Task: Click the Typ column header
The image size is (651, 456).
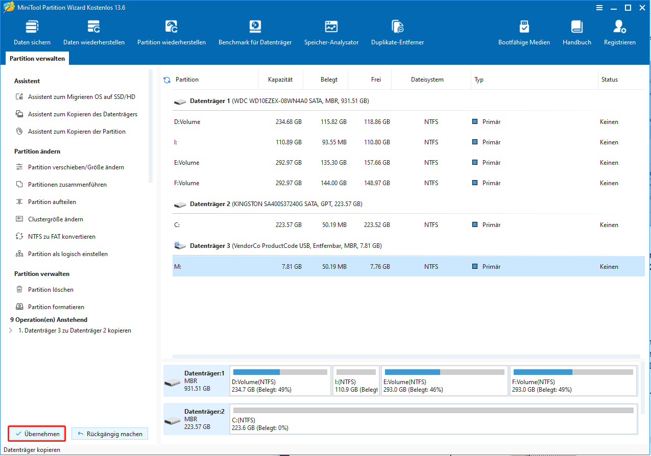Action: pos(479,80)
